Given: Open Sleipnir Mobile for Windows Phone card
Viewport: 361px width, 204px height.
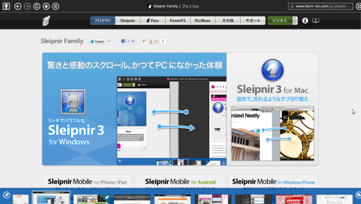Looking at the screenshot, I should [273, 182].
